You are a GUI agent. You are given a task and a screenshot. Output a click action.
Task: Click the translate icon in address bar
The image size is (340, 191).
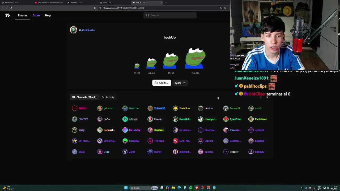220,8
